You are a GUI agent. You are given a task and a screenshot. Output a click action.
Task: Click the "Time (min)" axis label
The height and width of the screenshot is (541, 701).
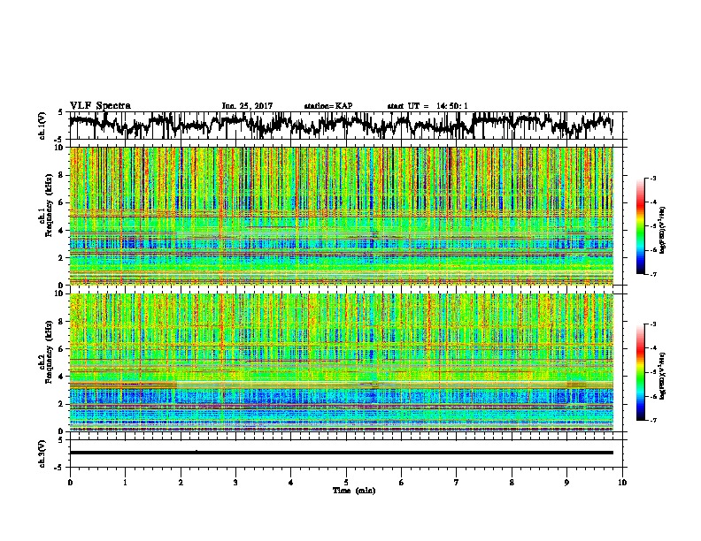tap(354, 491)
